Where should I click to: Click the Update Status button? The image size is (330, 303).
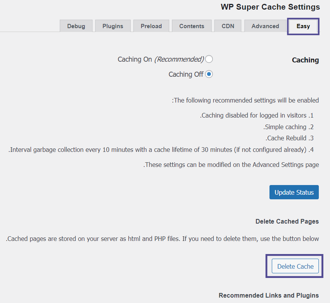coord(294,192)
